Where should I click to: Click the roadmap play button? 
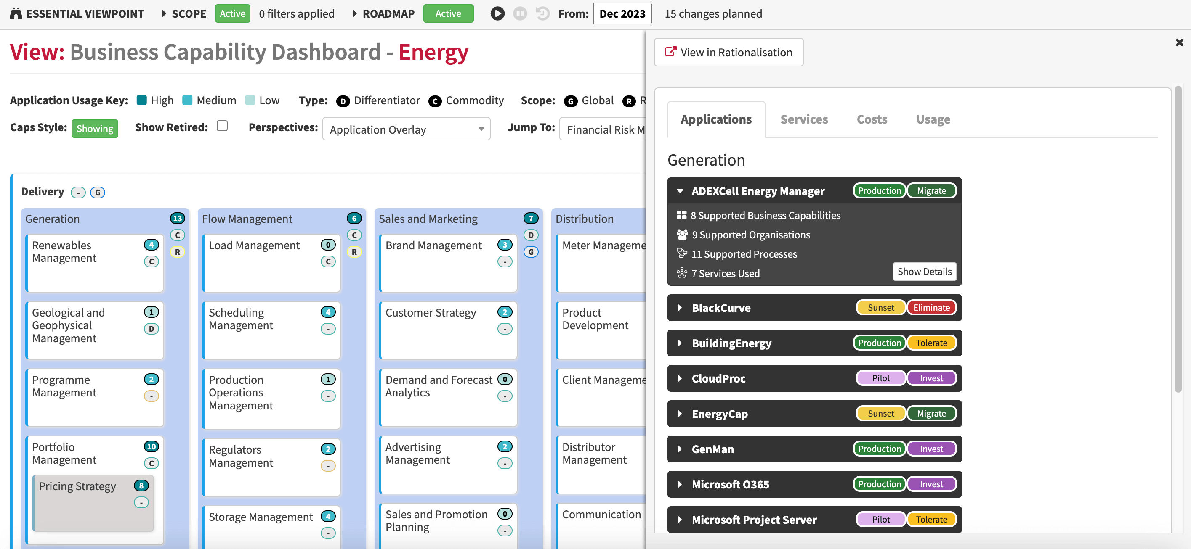[497, 13]
